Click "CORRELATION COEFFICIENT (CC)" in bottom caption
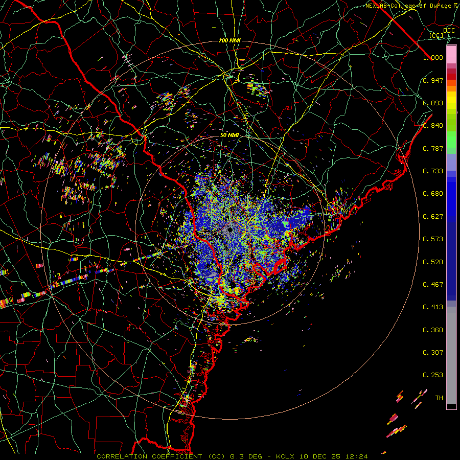 161,456
